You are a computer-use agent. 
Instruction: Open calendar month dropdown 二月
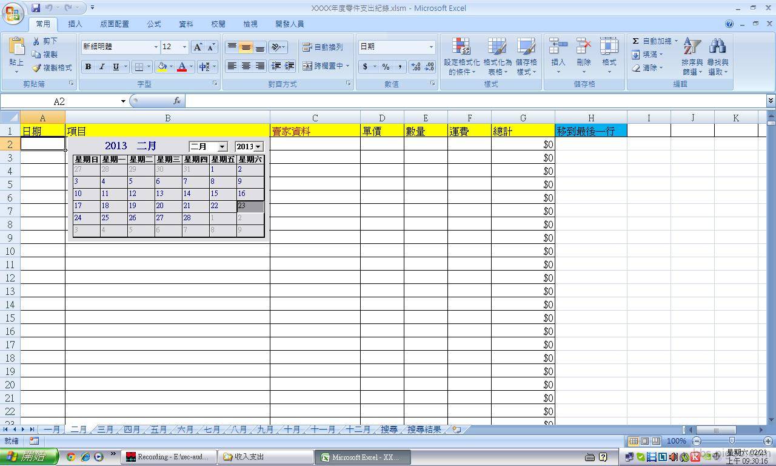pyautogui.click(x=222, y=147)
